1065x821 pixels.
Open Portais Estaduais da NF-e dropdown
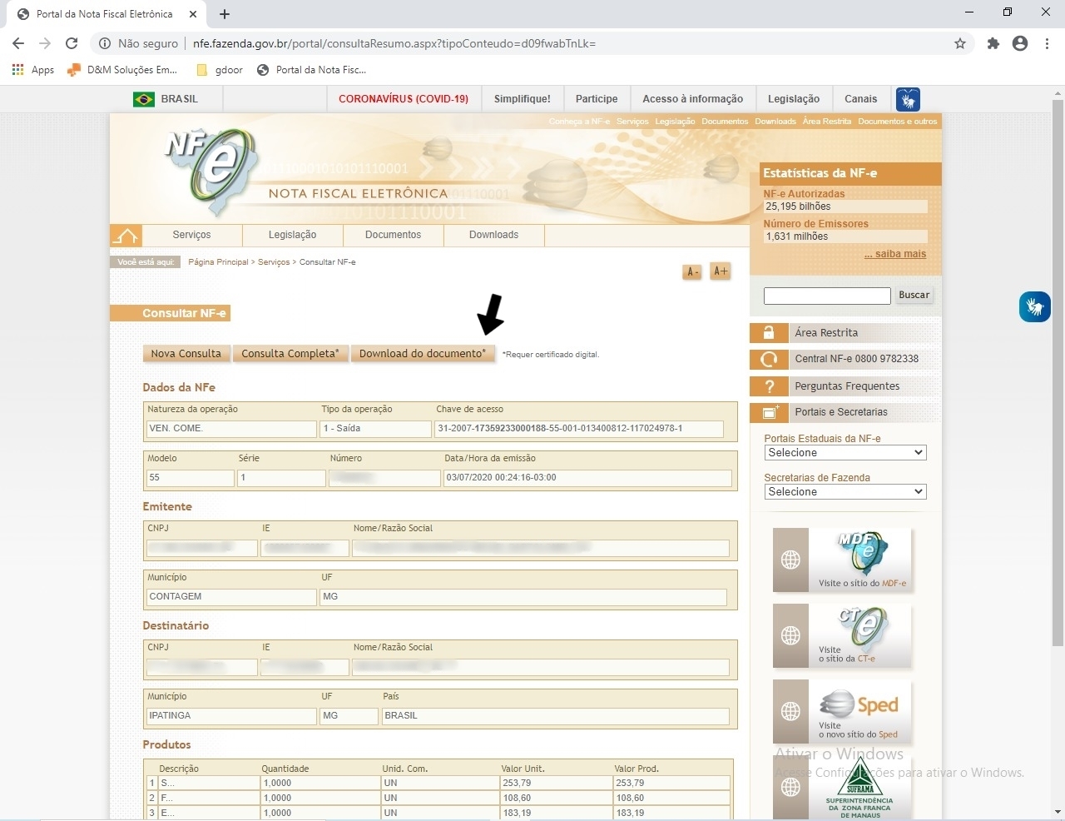845,453
